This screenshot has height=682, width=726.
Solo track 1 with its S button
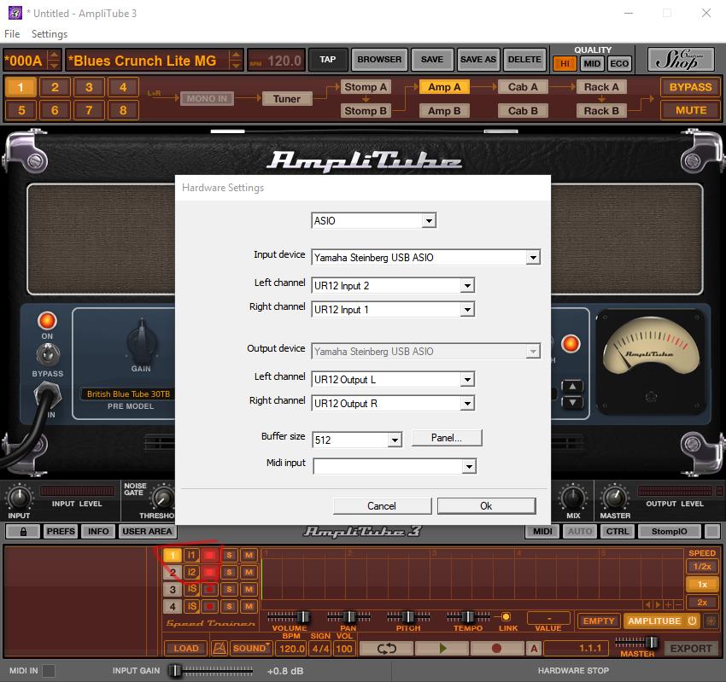coord(229,555)
